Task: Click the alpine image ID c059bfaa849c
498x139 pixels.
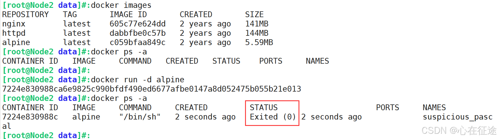Action: [138, 42]
